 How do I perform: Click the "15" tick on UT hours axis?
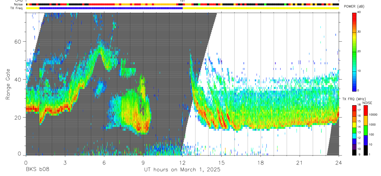pos(222,163)
